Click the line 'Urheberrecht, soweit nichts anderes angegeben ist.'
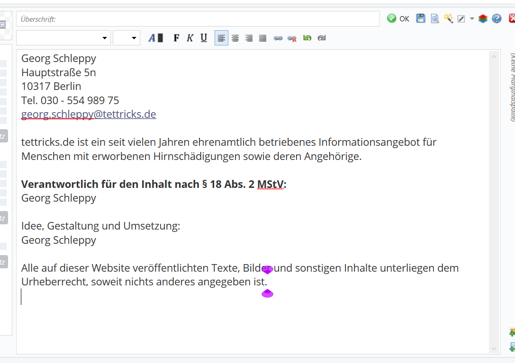The width and height of the screenshot is (515, 363). coord(144,282)
